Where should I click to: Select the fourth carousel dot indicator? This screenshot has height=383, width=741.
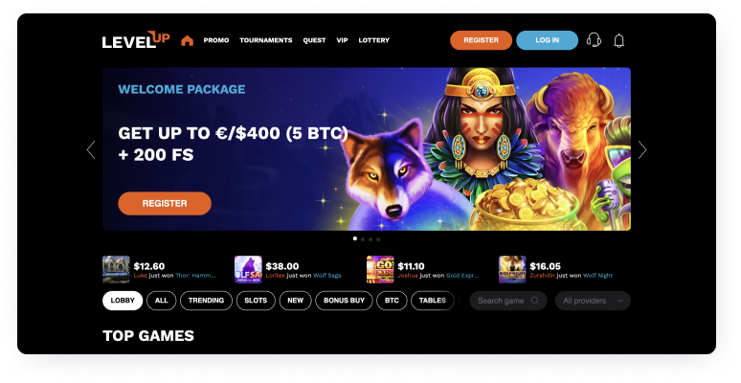pyautogui.click(x=378, y=239)
